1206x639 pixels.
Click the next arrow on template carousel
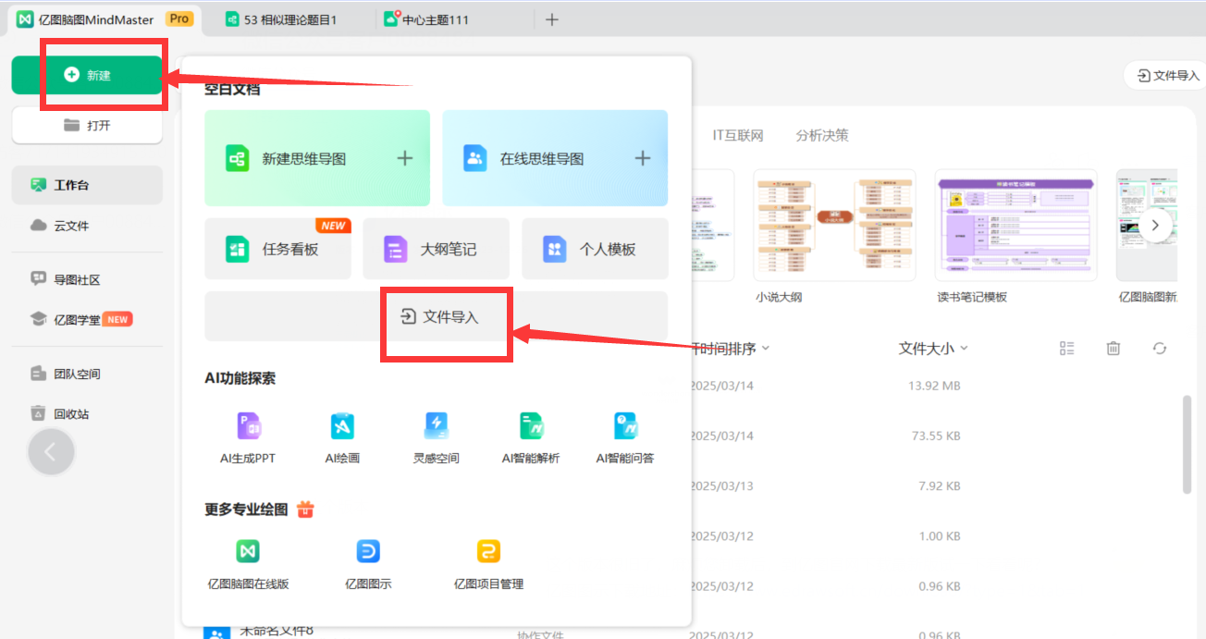[x=1156, y=225]
